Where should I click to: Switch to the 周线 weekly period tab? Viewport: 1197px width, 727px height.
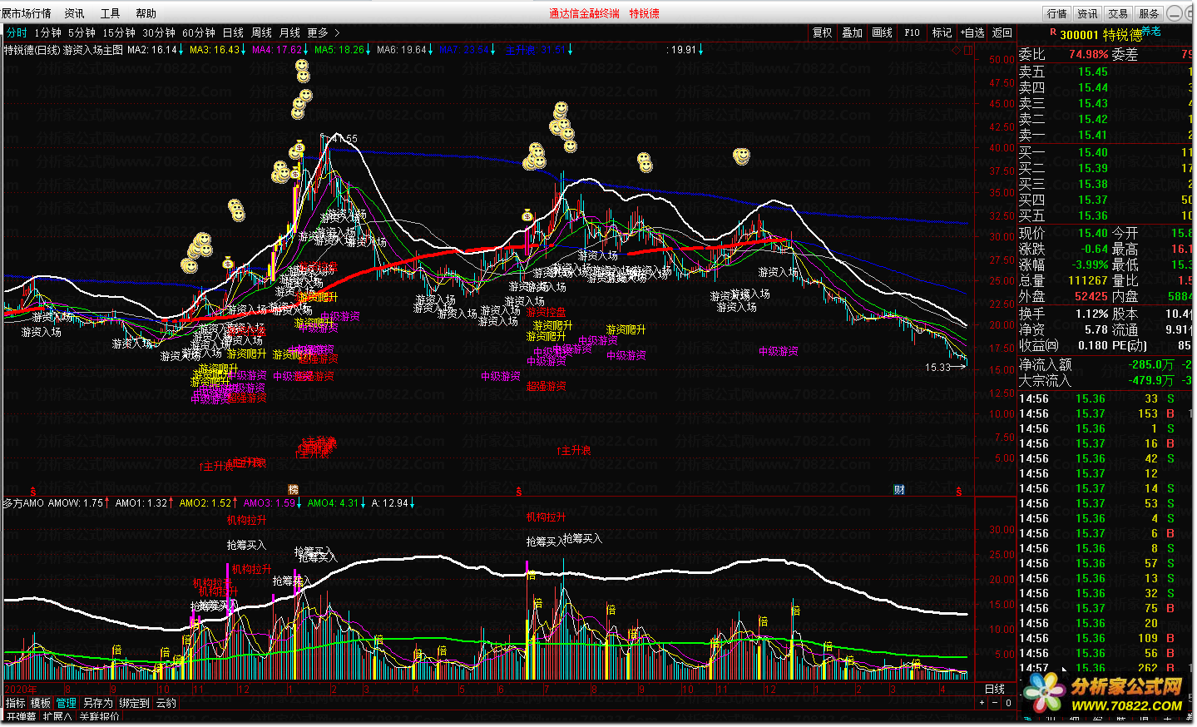click(x=261, y=32)
